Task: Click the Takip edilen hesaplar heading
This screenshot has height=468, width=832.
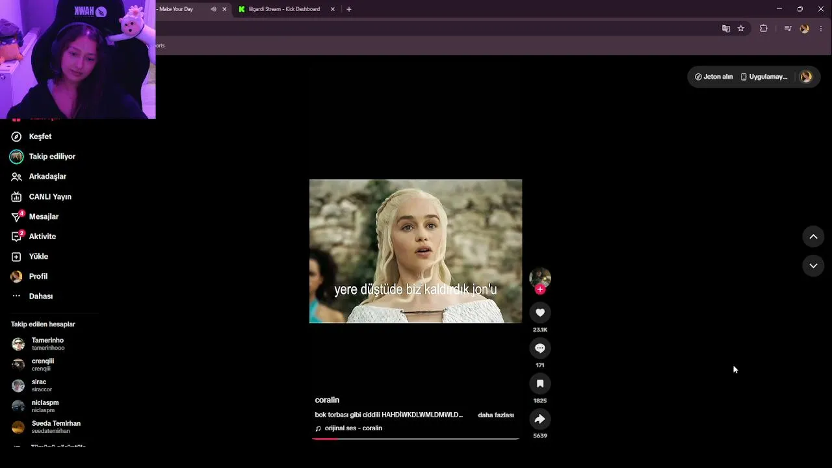Action: pyautogui.click(x=43, y=324)
